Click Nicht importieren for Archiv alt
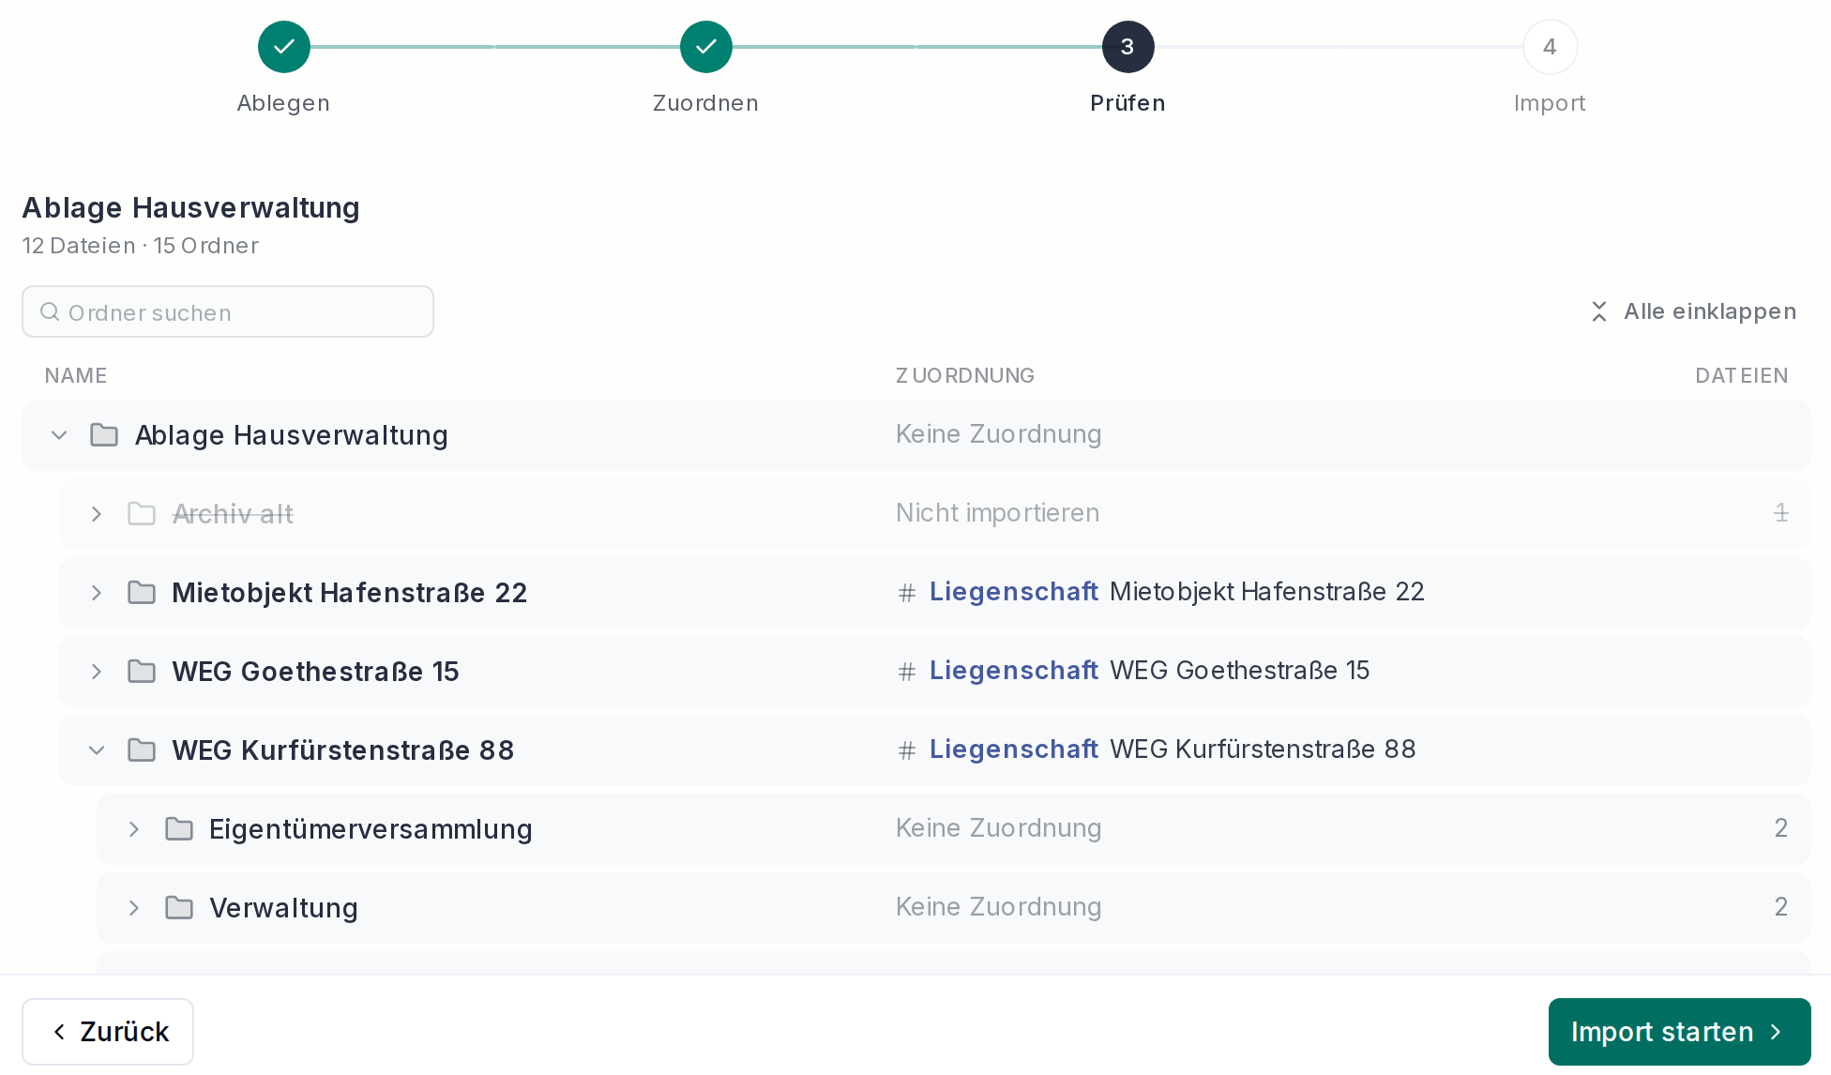This screenshot has width=1831, height=1075. (997, 513)
